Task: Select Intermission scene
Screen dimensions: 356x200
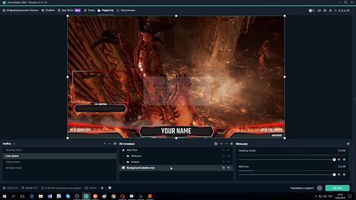Action: coord(60,162)
